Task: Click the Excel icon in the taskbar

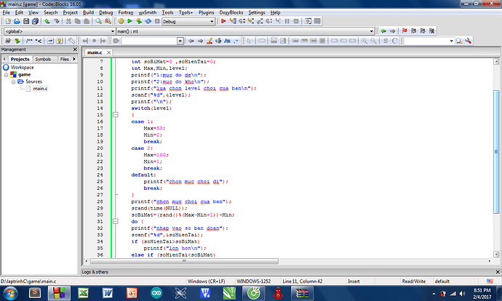Action: pos(84,292)
